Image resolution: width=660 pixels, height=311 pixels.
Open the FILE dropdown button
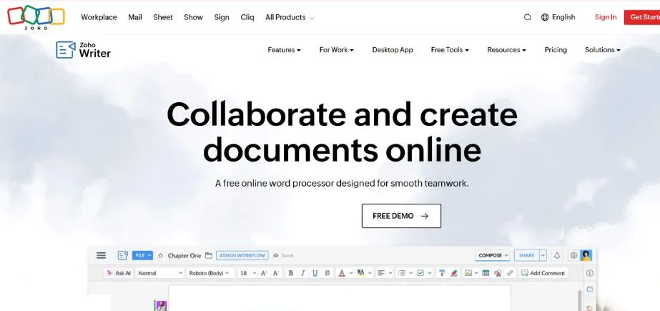tap(142, 255)
